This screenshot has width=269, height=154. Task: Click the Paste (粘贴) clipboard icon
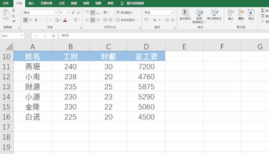pyautogui.click(x=6, y=13)
